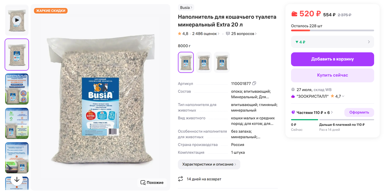Click the questions speech bubble icon
The height and width of the screenshot is (192, 385).
pos(228,34)
